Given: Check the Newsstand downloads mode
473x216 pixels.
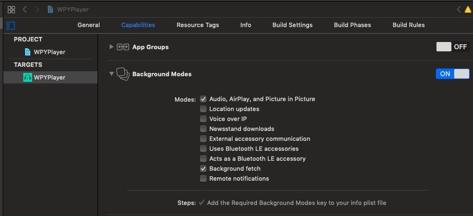Looking at the screenshot, I should 203,129.
